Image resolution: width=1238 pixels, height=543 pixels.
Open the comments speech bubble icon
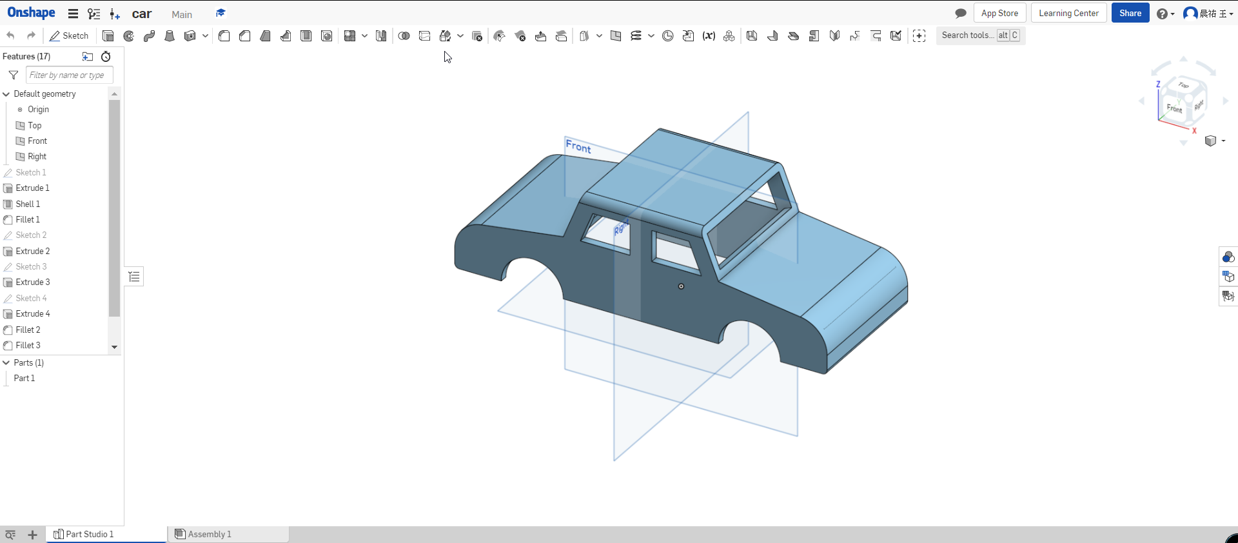960,14
